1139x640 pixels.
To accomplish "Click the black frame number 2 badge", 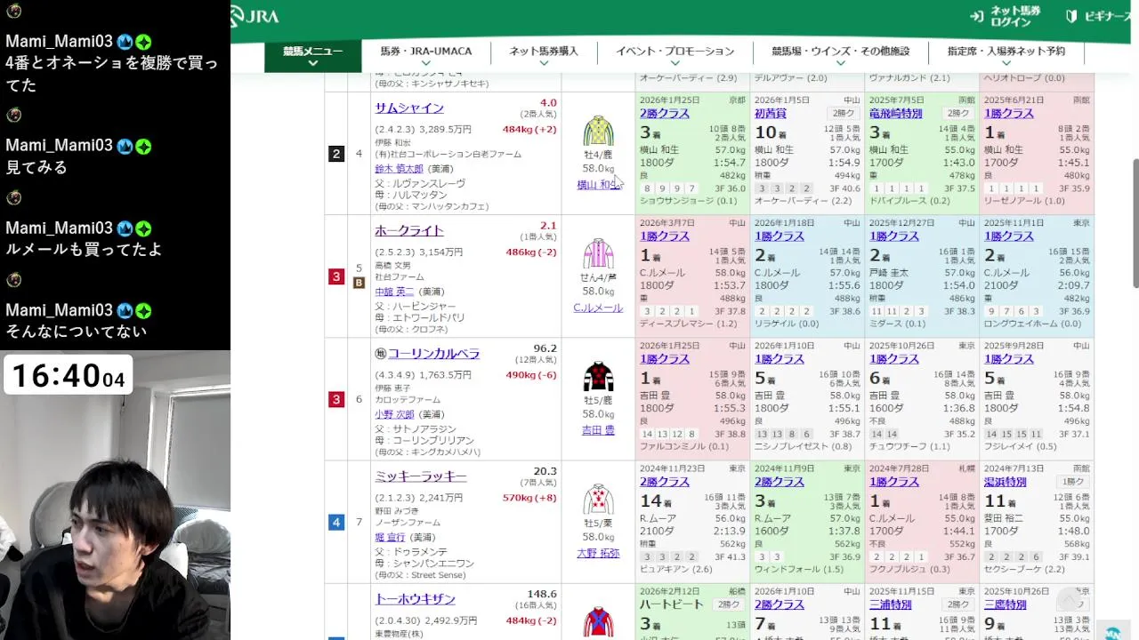I will [335, 154].
